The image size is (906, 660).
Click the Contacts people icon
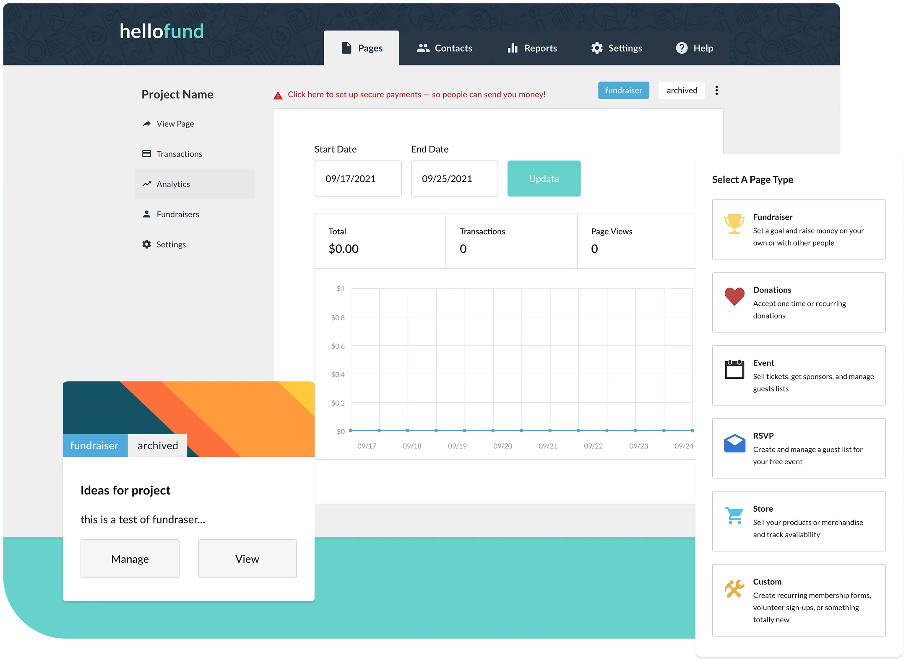[x=423, y=48]
